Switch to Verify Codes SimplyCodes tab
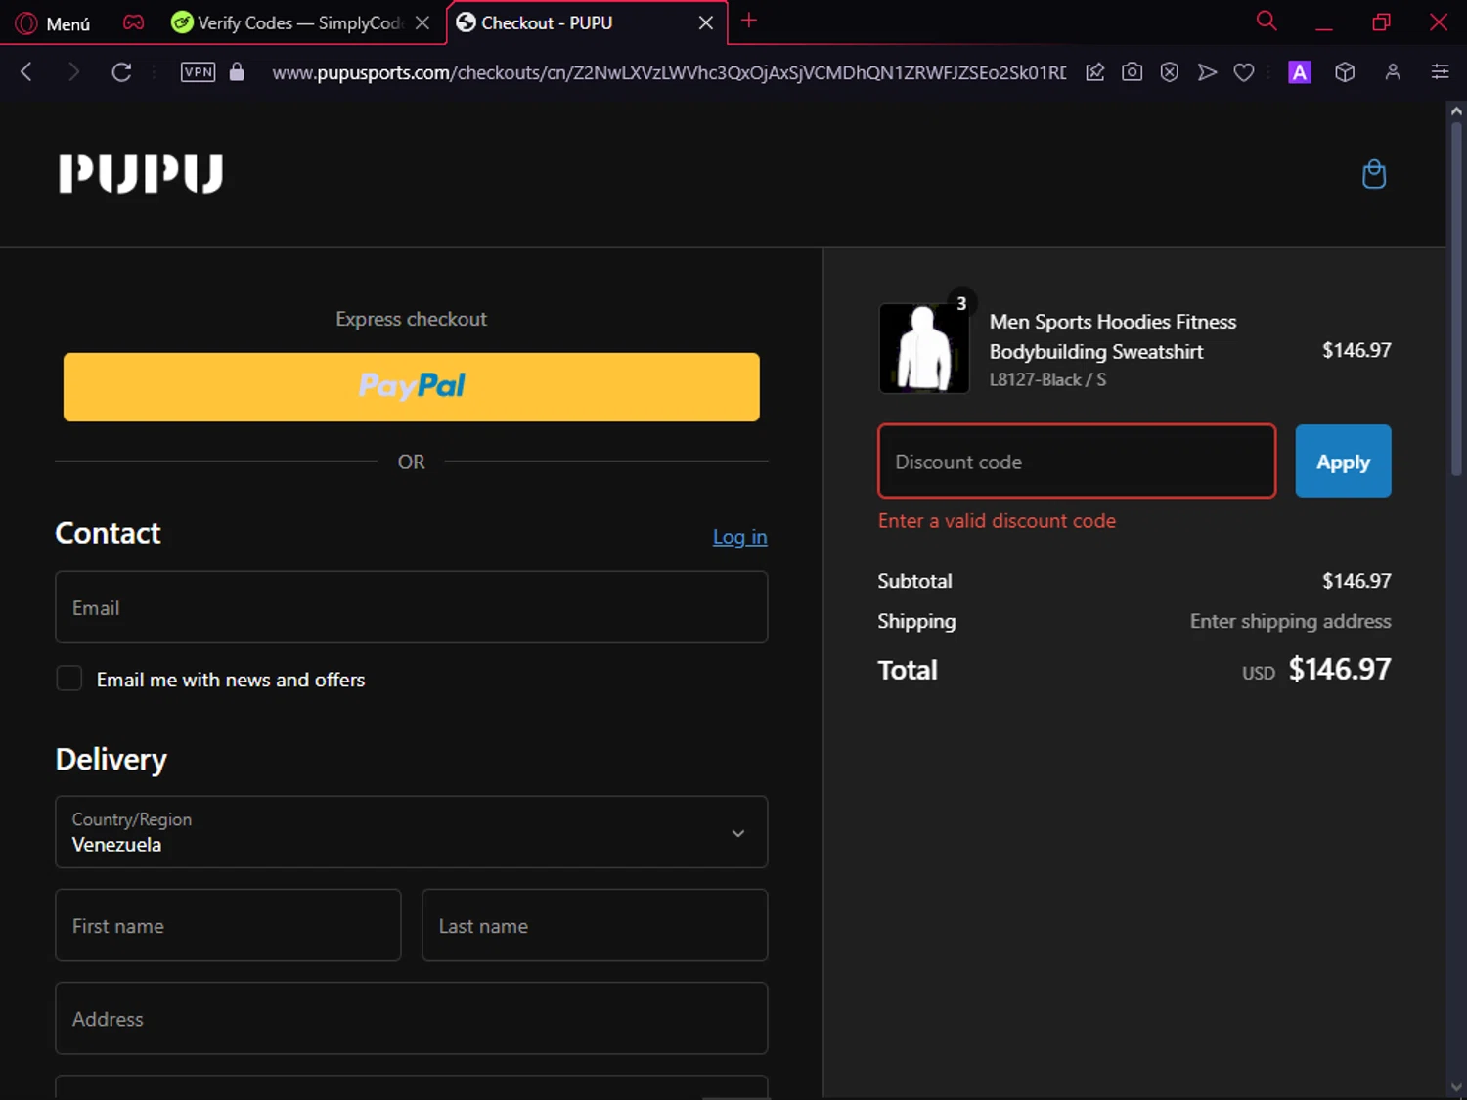Image resolution: width=1467 pixels, height=1100 pixels. 287,22
